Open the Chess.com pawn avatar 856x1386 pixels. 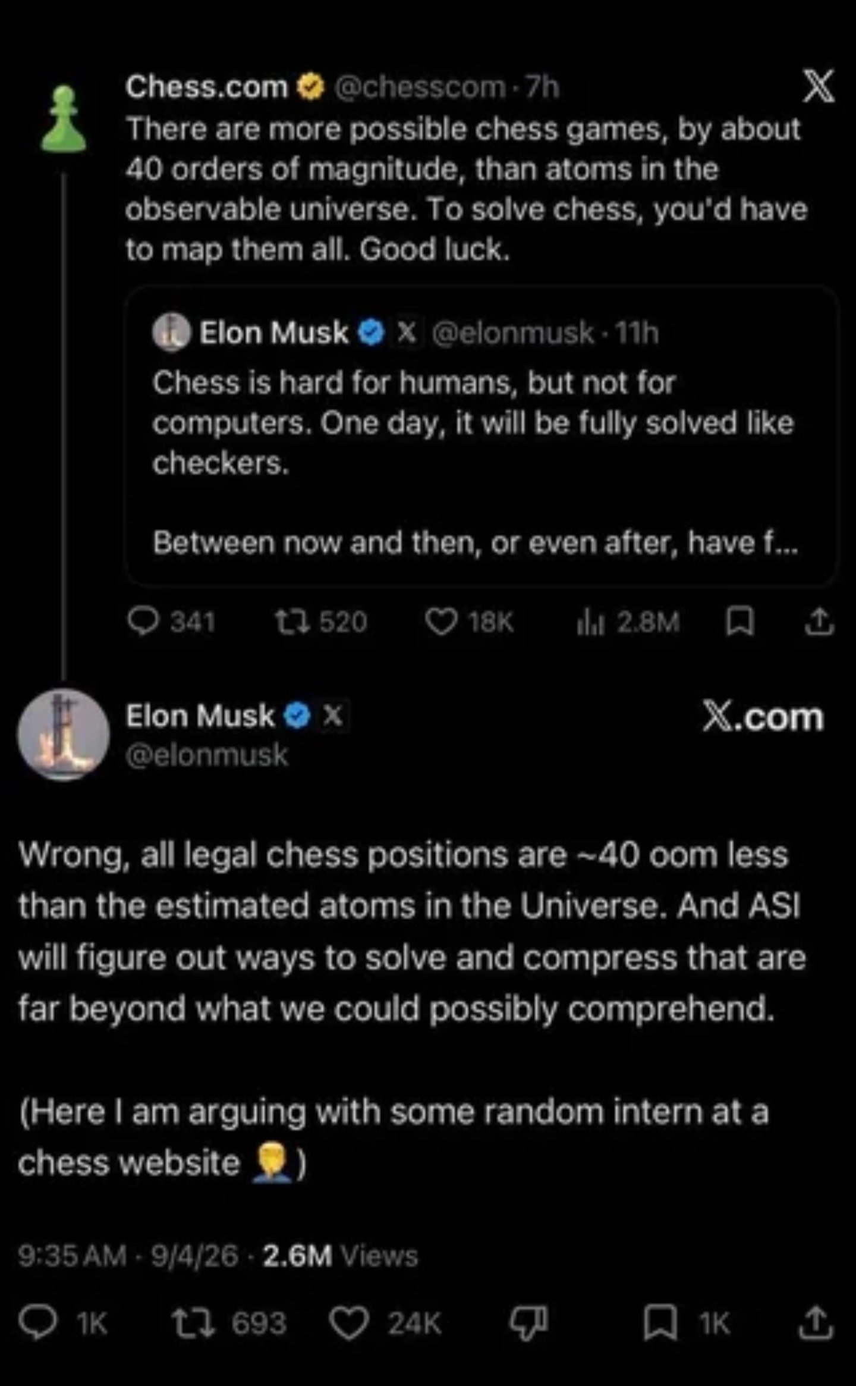pos(64,118)
